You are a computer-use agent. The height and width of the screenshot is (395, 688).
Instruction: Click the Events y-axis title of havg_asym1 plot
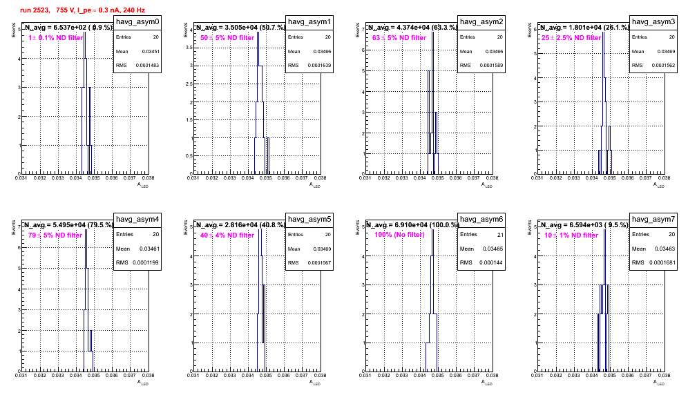tap(186, 30)
